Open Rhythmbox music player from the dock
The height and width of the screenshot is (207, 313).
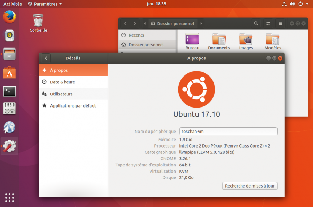point(9,35)
